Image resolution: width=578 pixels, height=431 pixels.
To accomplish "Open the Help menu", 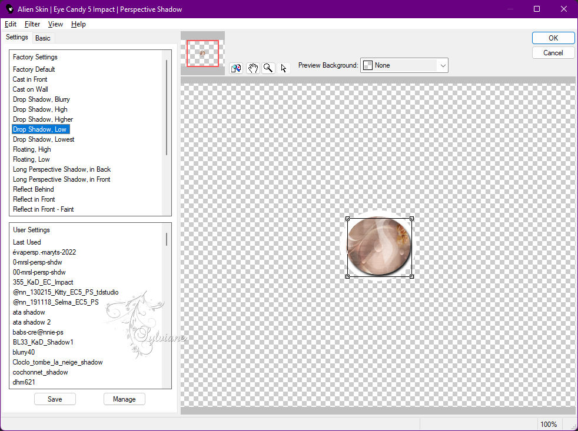I will point(78,24).
